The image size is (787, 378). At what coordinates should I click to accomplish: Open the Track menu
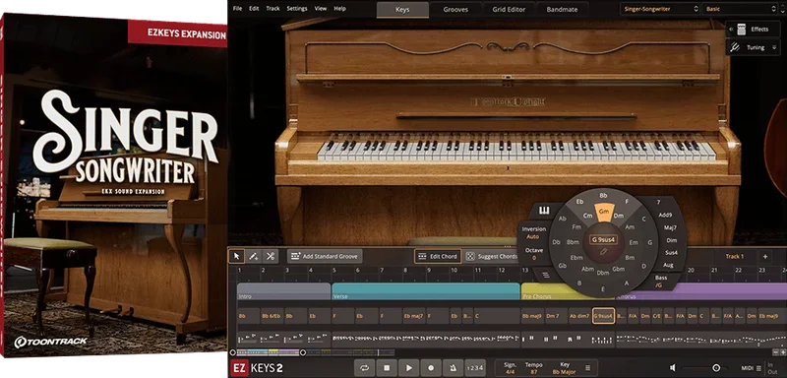pyautogui.click(x=273, y=9)
